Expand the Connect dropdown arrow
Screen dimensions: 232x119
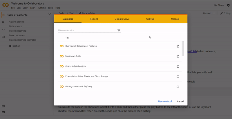click(214, 13)
